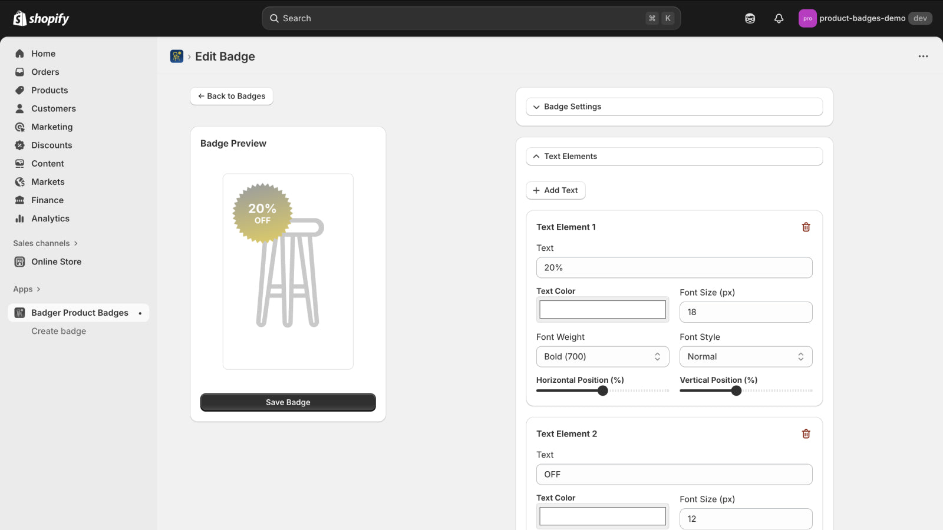
Task: Delete Text Element 2 via trash icon
Action: point(806,433)
